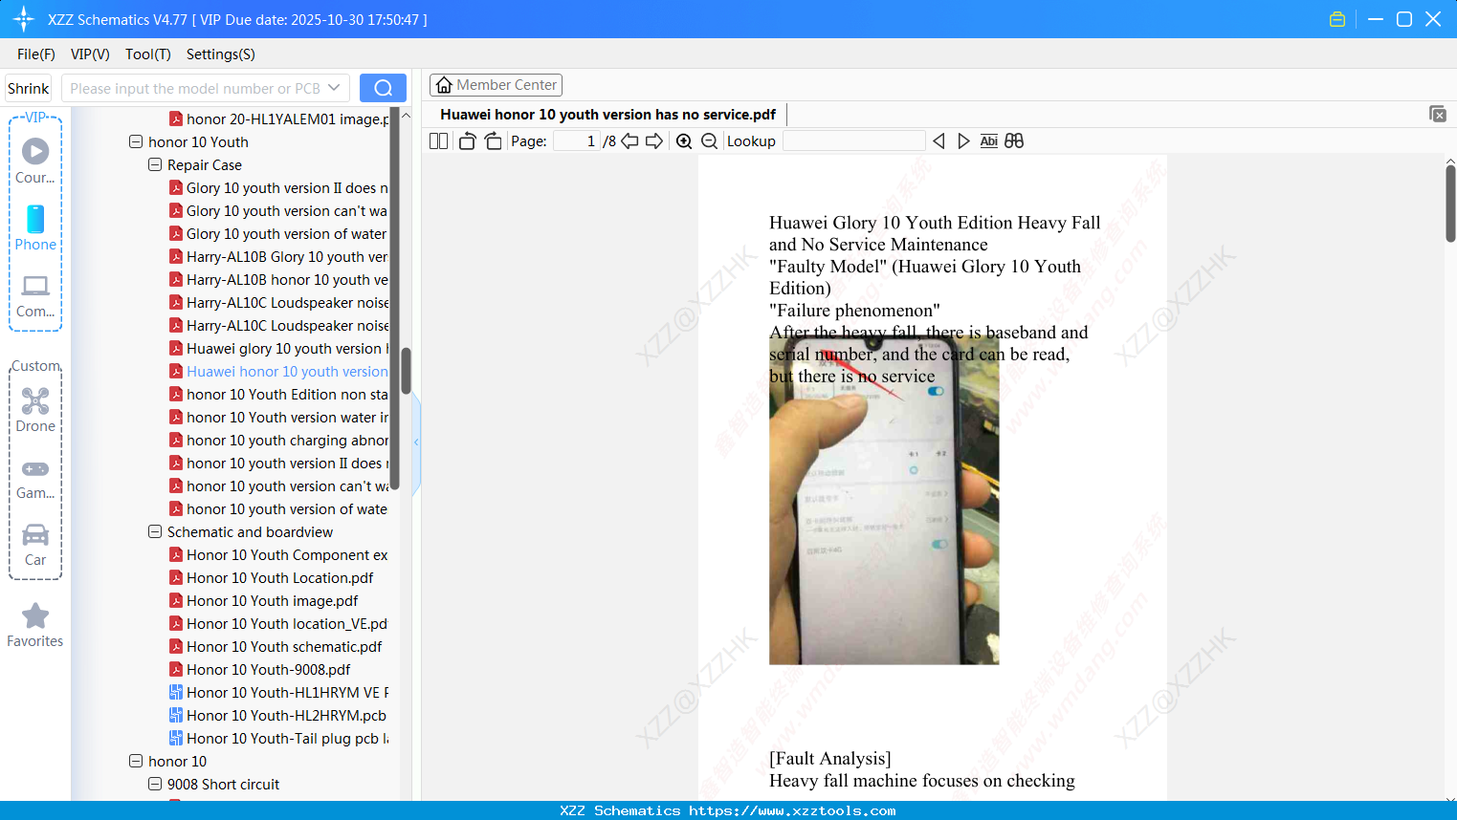Rotate the PDF page counterclockwise
1457x820 pixels.
467,141
